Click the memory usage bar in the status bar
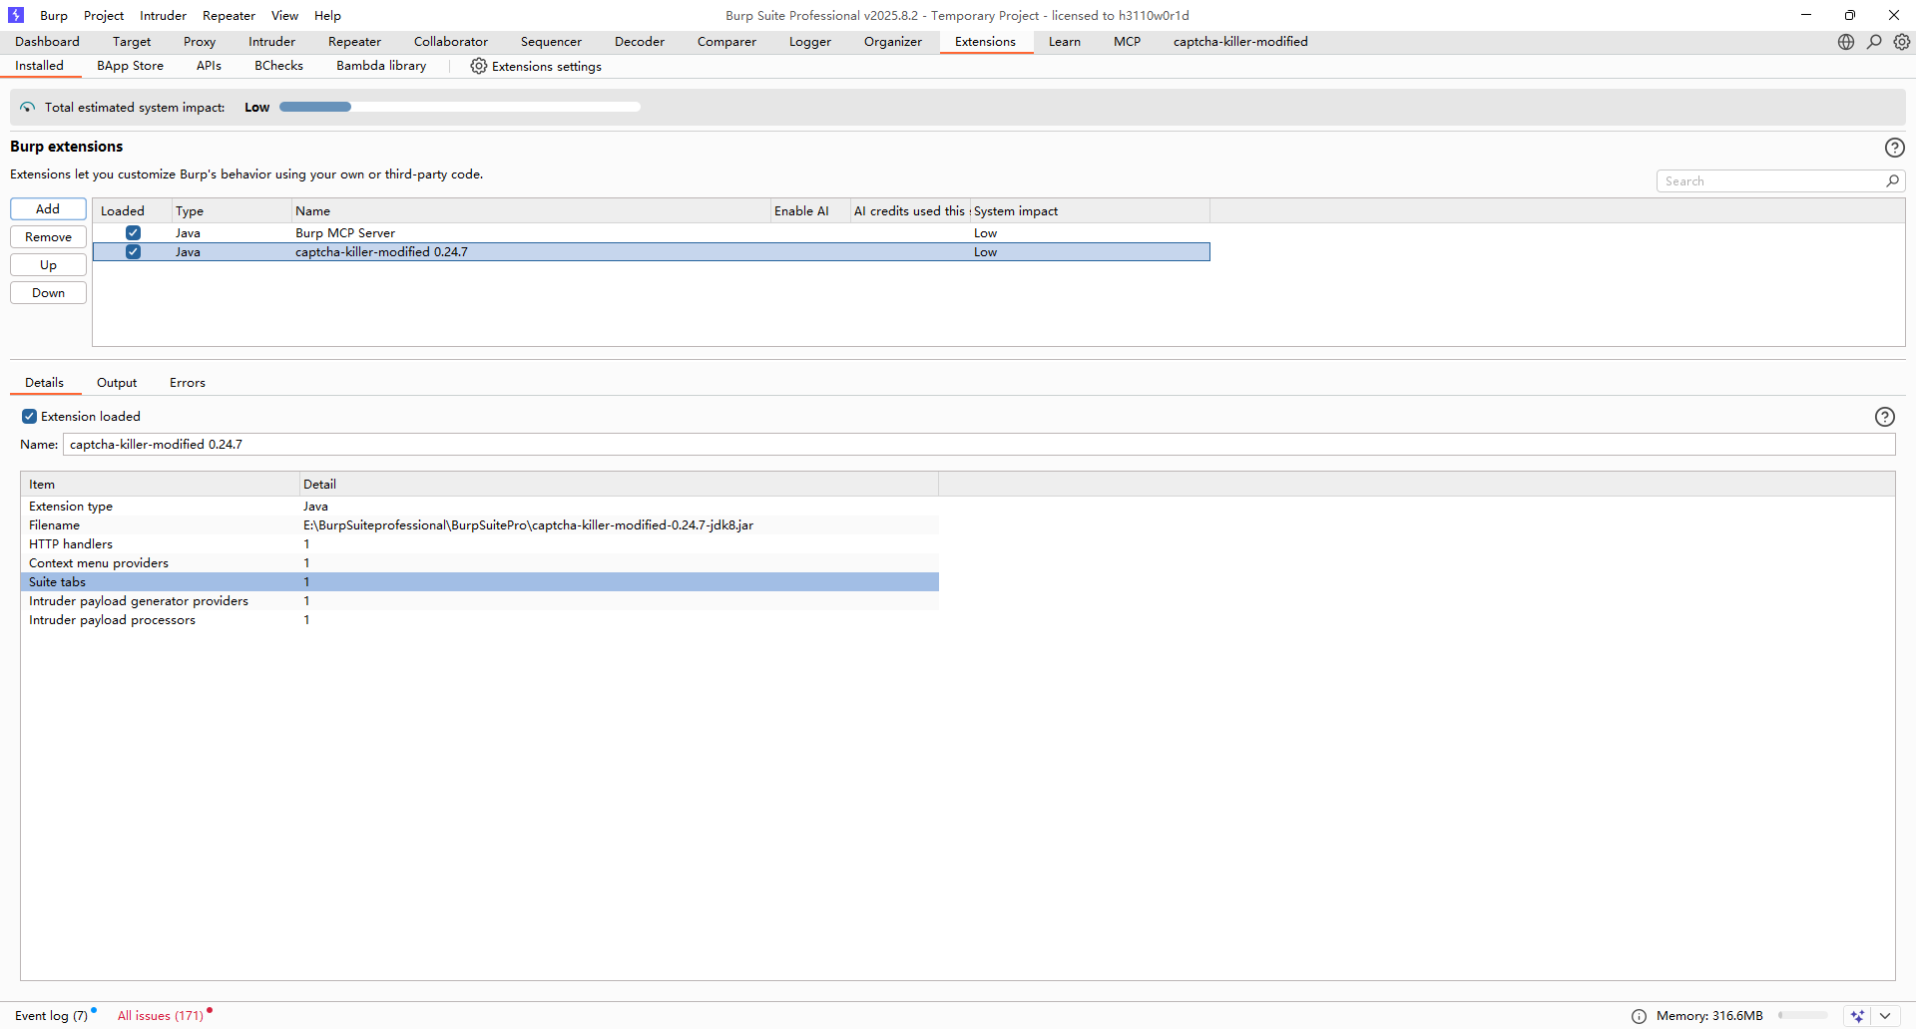Image resolution: width=1916 pixels, height=1029 pixels. 1802,1016
